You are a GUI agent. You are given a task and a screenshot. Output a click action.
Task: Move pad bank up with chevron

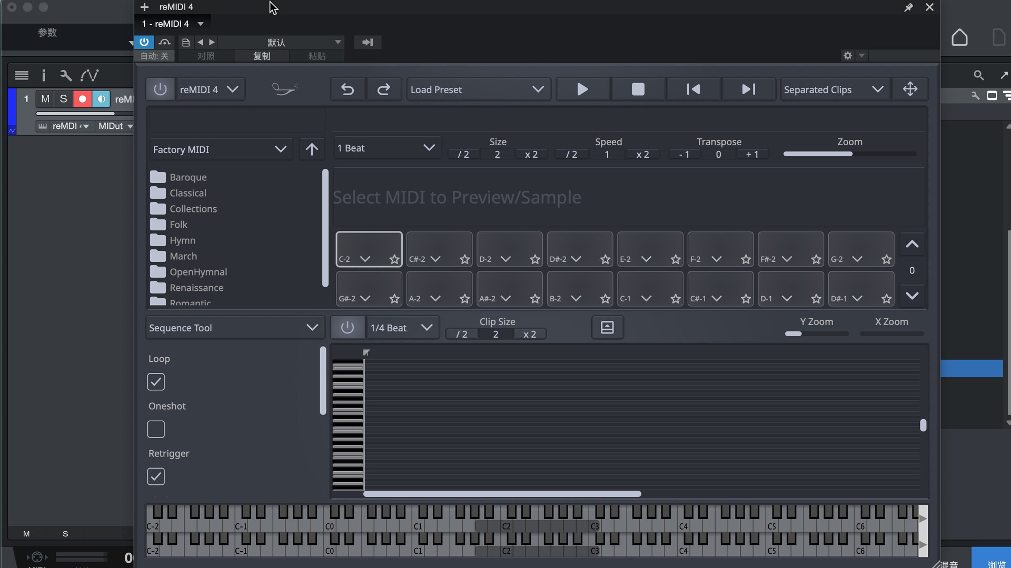click(912, 244)
